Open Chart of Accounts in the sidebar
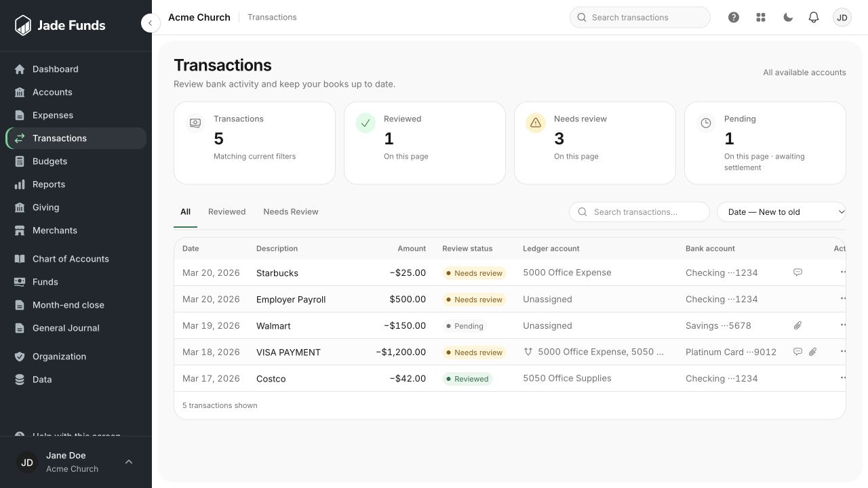The height and width of the screenshot is (488, 868). click(x=76, y=259)
